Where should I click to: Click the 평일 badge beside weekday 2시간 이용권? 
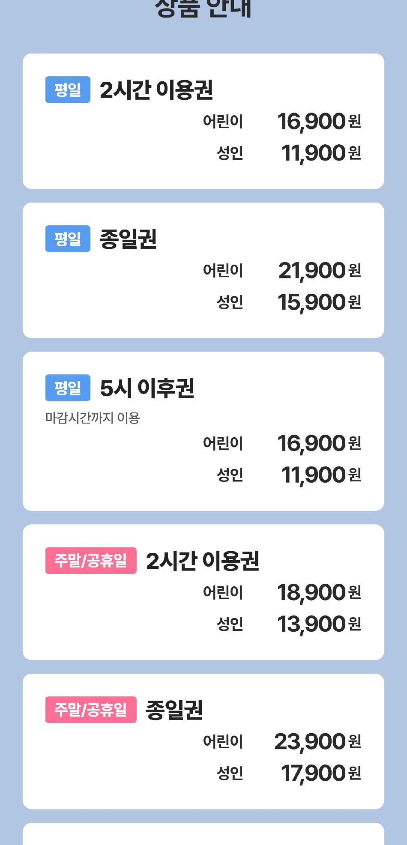click(x=68, y=90)
